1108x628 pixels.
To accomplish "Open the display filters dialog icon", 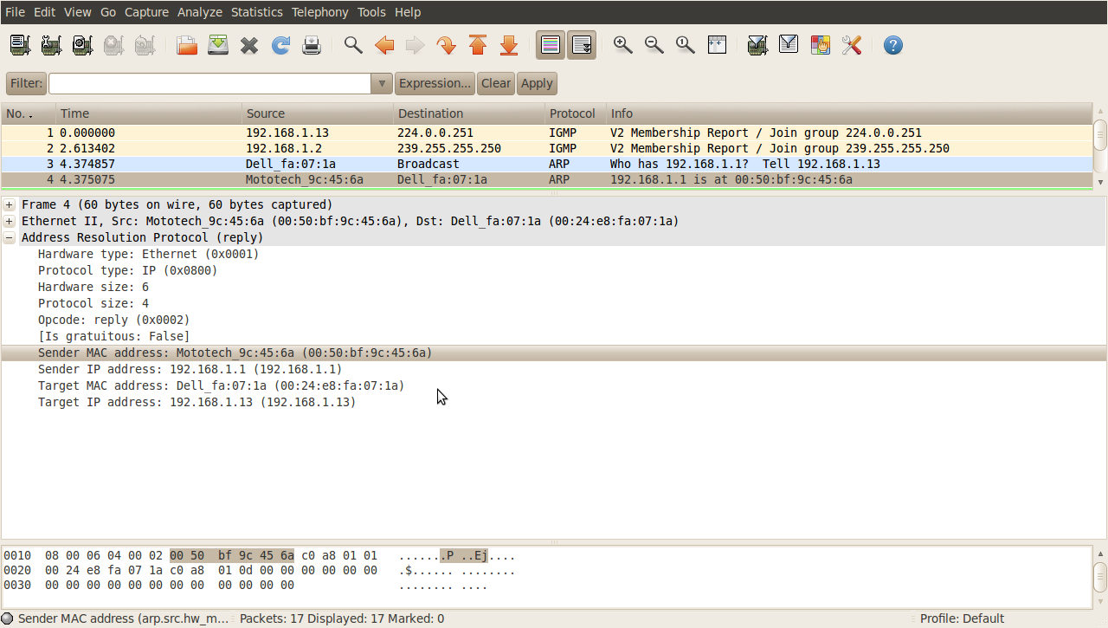I will (x=789, y=44).
